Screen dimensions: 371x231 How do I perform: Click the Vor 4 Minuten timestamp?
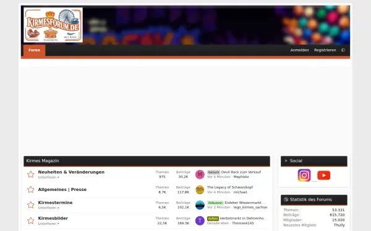click(x=219, y=192)
